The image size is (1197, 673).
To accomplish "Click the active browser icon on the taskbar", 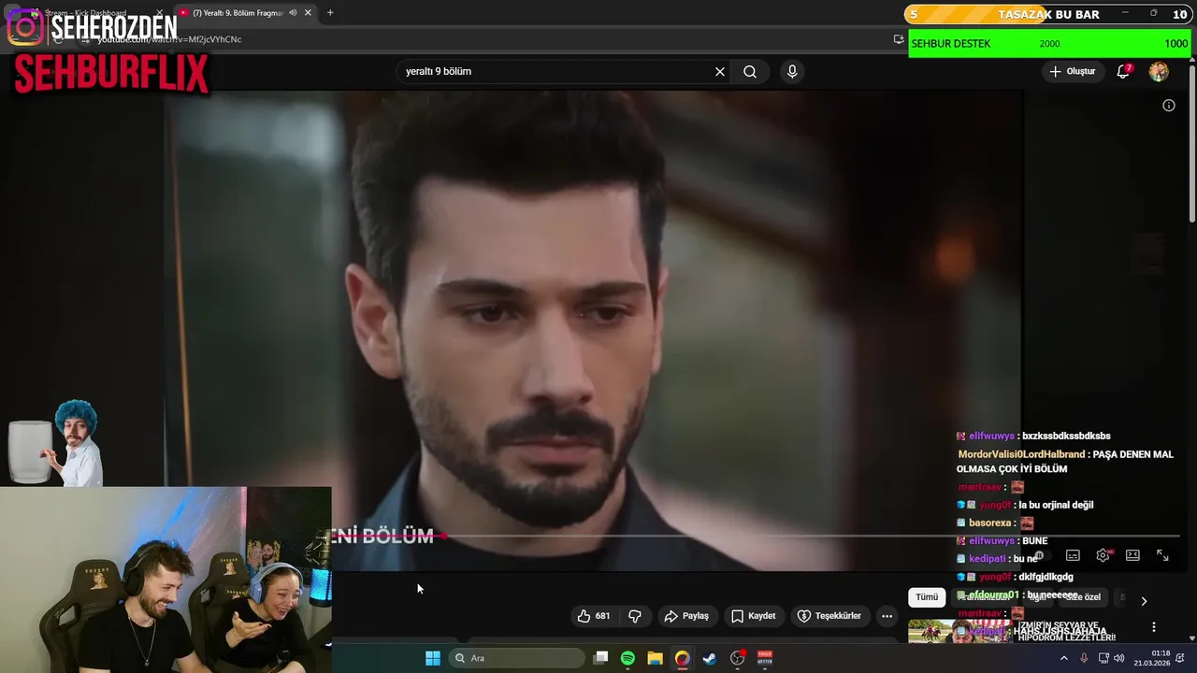I will [683, 658].
